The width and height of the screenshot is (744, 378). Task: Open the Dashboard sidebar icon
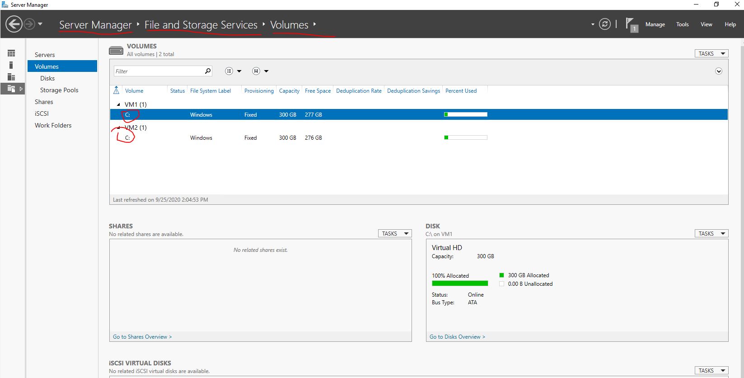(x=11, y=53)
